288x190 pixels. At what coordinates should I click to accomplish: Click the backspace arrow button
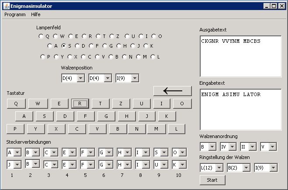click(172, 91)
